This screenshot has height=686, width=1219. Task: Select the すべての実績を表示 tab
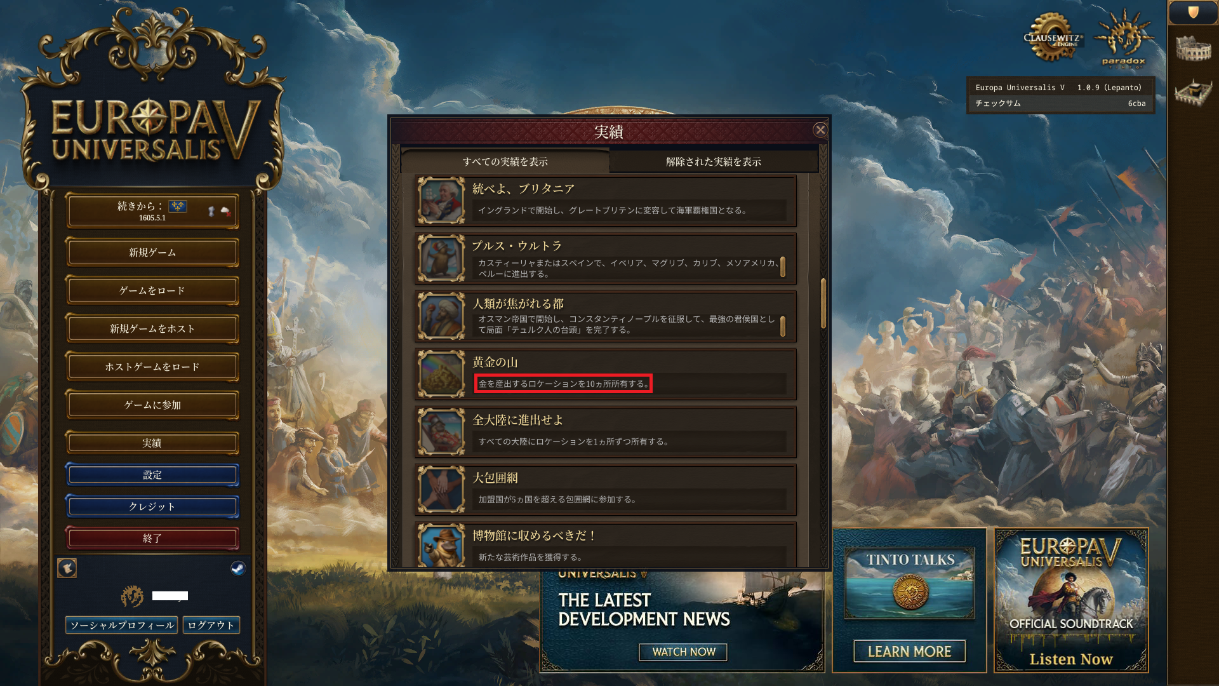pos(505,161)
